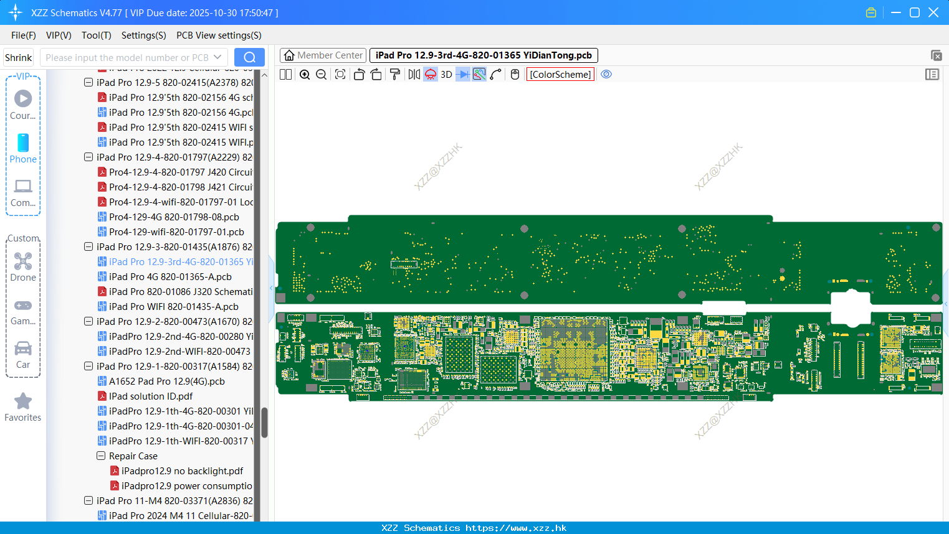949x534 pixels.
Task: Open the Member Center tab
Action: [x=323, y=55]
